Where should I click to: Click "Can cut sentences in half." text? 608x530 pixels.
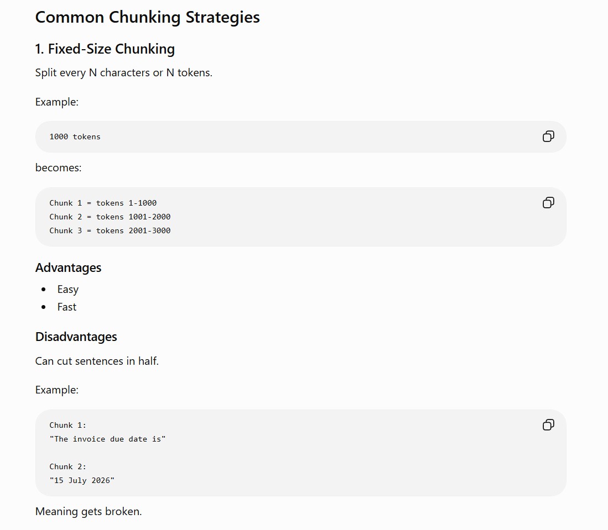pos(97,361)
